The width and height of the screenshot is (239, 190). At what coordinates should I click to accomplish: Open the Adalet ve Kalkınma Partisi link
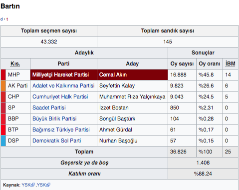(x=63, y=85)
